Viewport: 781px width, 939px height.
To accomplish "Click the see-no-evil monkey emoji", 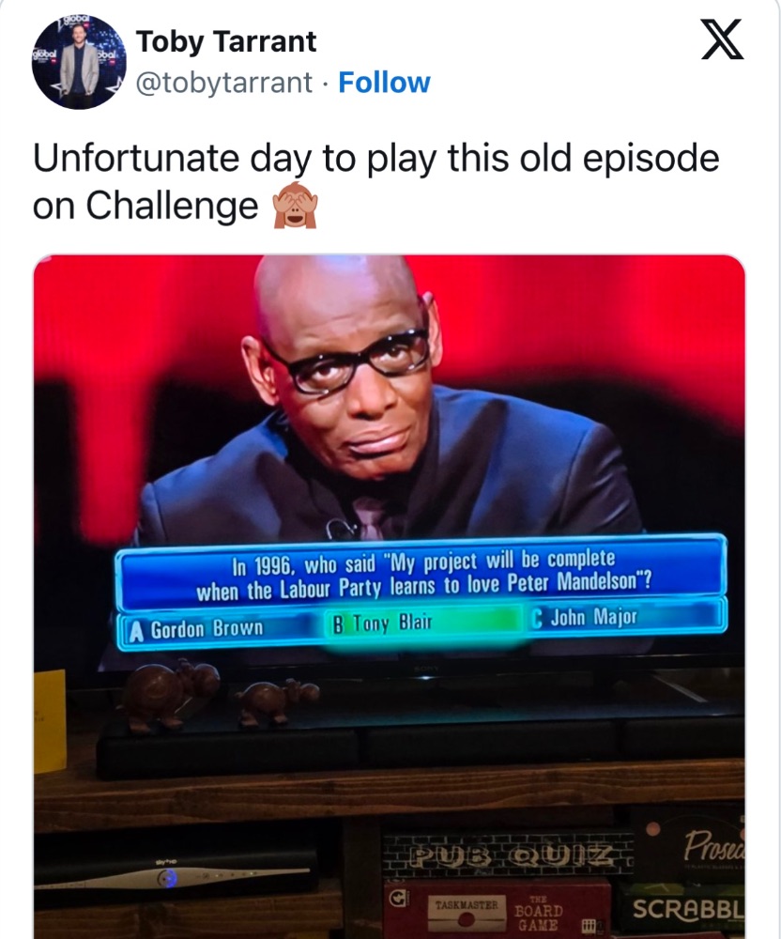I will coord(295,205).
